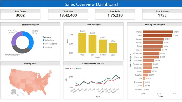Click the Total Profit value 1,75,230
182x102 pixels.
click(115, 15)
